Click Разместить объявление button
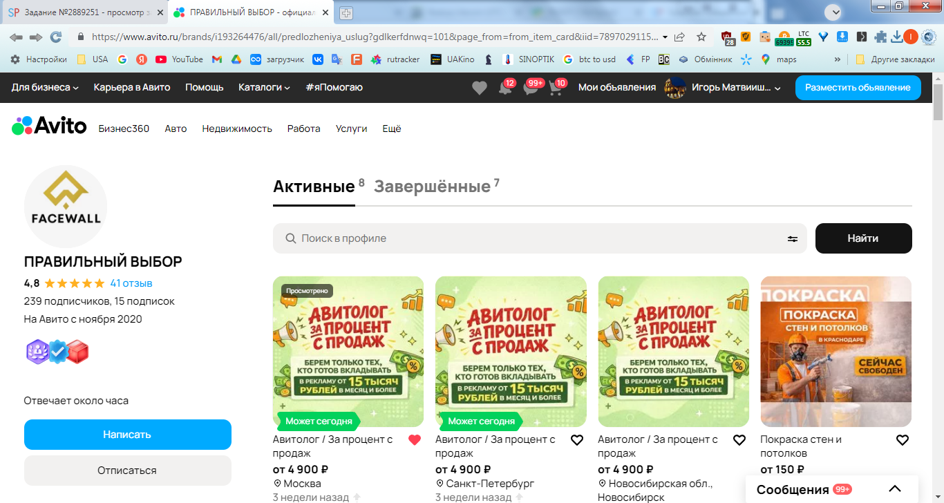Screen dimensions: 944x503 coord(858,88)
